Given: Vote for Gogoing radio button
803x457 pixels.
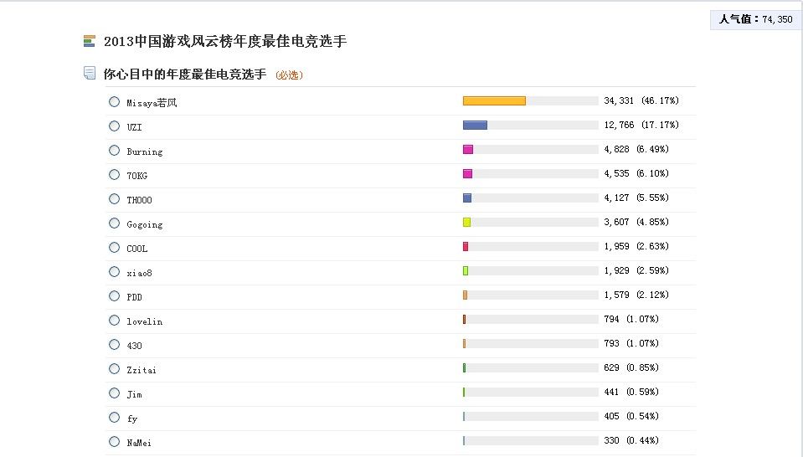Looking at the screenshot, I should coord(114,223).
